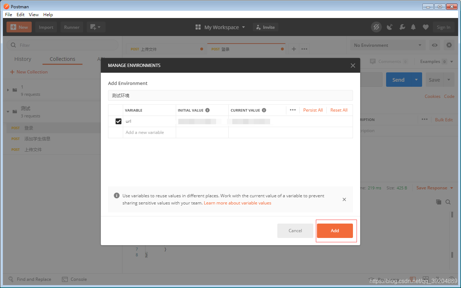Open the File menu
Screen dimensions: 461x288
tap(9, 14)
